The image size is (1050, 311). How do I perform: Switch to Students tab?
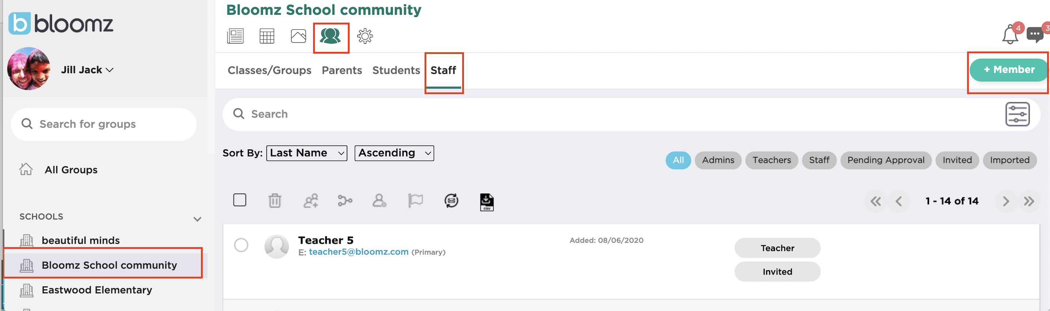coord(396,70)
